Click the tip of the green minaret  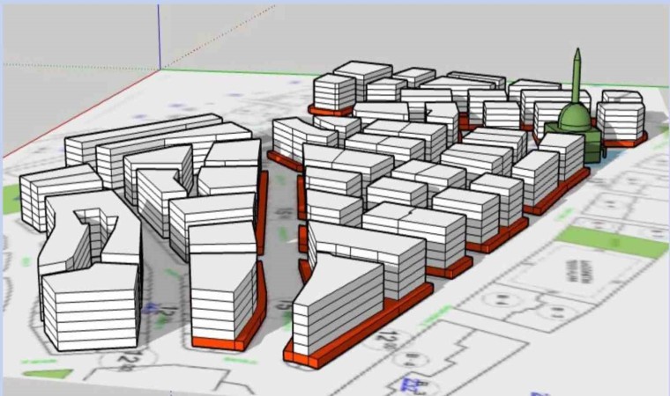coord(577,54)
